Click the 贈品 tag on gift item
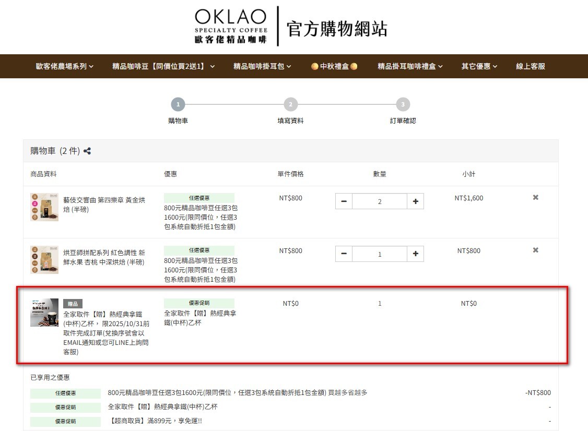The height and width of the screenshot is (431, 588). click(73, 304)
